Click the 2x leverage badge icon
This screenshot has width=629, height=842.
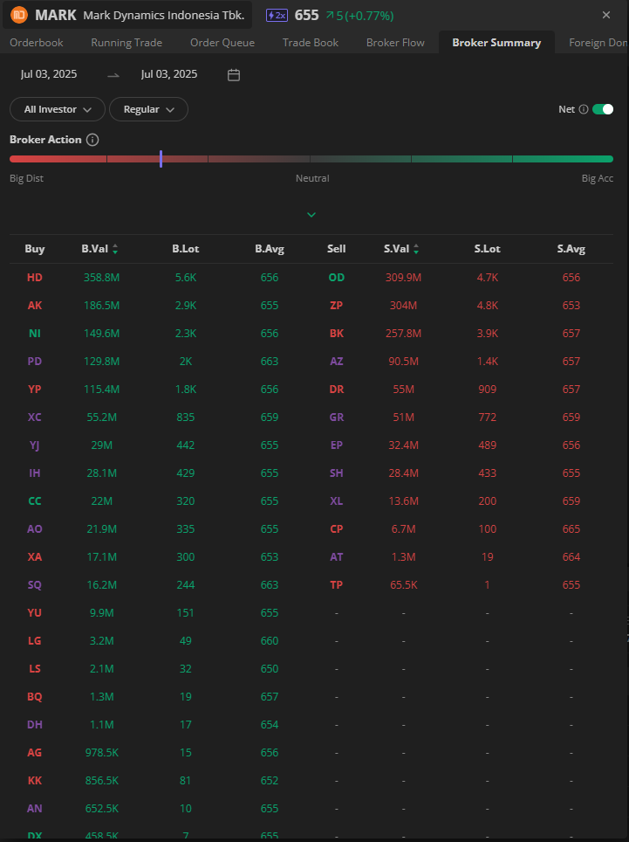(277, 16)
